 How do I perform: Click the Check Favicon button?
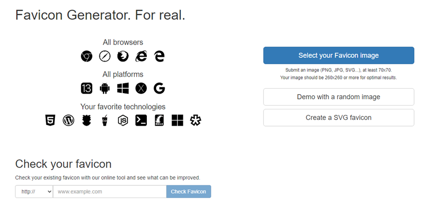pyautogui.click(x=189, y=192)
